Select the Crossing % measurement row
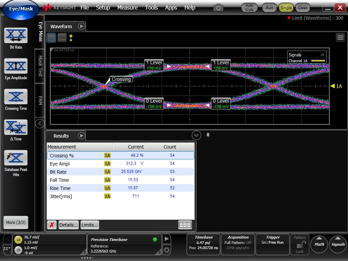The image size is (348, 261). (120, 155)
